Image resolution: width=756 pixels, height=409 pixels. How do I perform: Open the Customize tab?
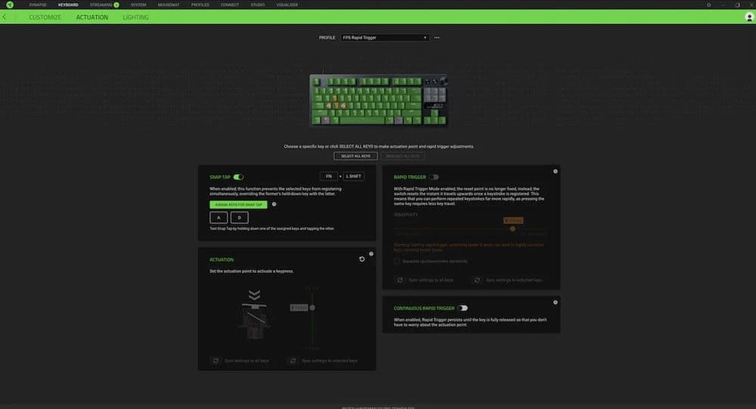[x=45, y=17]
